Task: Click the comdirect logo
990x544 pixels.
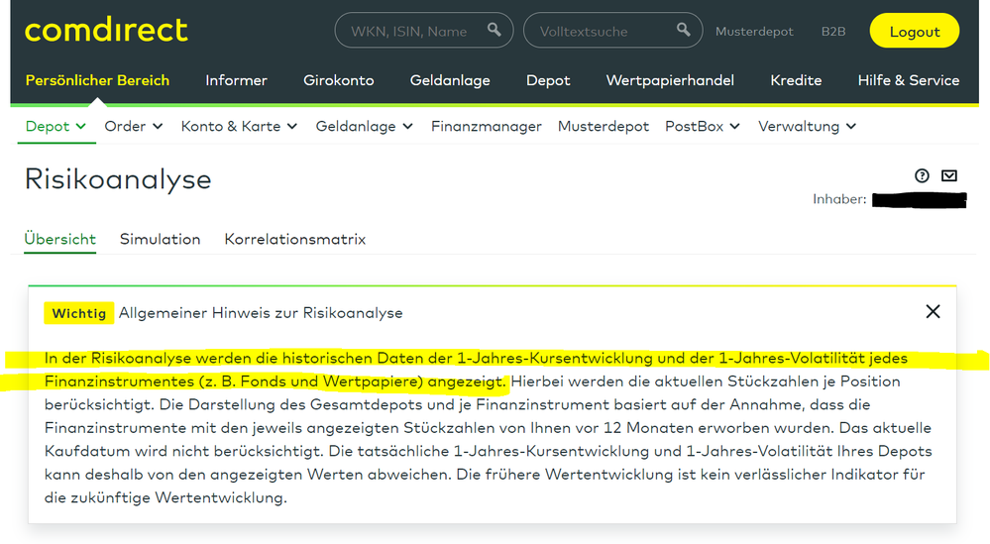Action: click(x=106, y=31)
